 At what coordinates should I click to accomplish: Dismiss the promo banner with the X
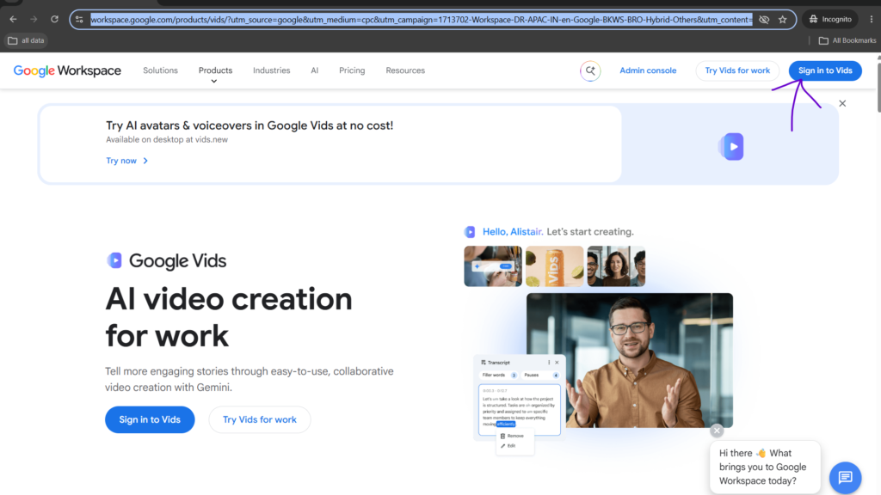coord(842,103)
